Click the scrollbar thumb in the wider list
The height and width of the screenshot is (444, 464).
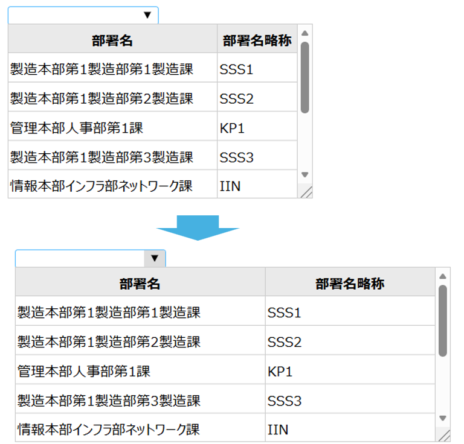click(443, 320)
